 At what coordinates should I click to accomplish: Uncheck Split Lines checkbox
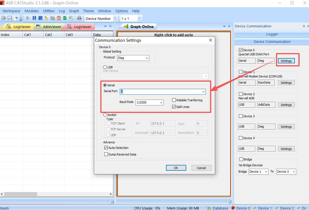click(x=174, y=107)
